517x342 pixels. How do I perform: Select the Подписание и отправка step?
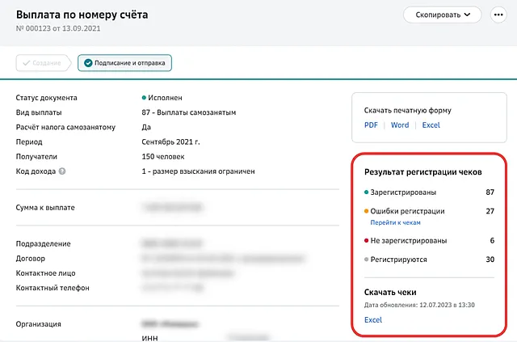click(x=124, y=63)
